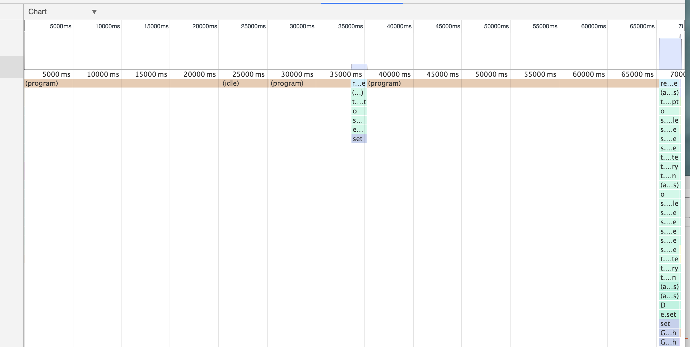Select the "t.…pt" flame chart entry
Viewport: 690px width, 347px height.
tap(669, 102)
